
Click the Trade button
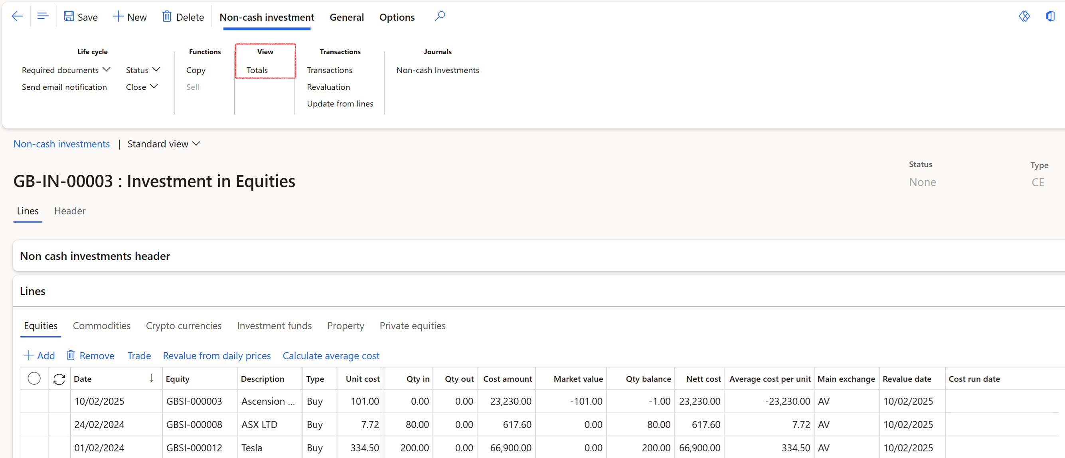pos(139,355)
